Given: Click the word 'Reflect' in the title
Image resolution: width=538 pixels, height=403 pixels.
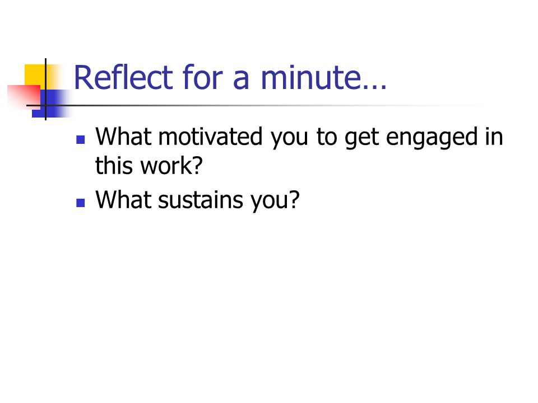Looking at the screenshot, I should [x=123, y=77].
